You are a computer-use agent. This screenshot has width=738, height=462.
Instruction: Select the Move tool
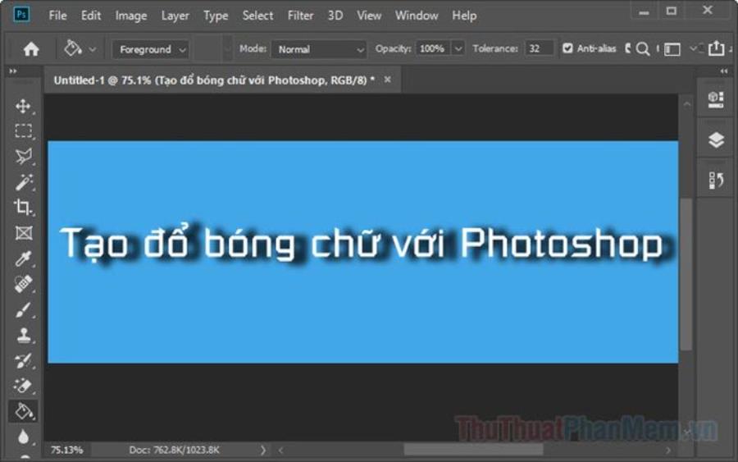tap(23, 106)
